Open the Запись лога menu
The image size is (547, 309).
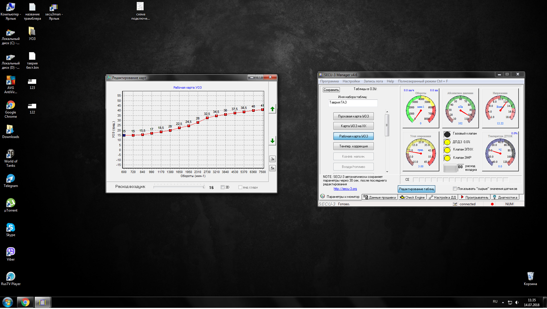coord(373,81)
